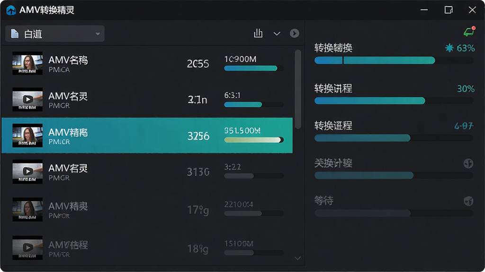Viewport: 485px width, 272px height.
Task: Click the 3:22 AMV名灵 play thumbnail
Action: (x=27, y=171)
